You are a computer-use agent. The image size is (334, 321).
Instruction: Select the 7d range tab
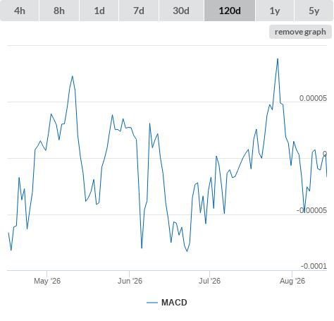coord(139,11)
